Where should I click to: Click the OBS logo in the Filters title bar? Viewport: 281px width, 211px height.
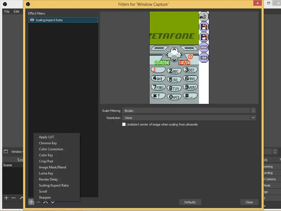click(x=28, y=4)
